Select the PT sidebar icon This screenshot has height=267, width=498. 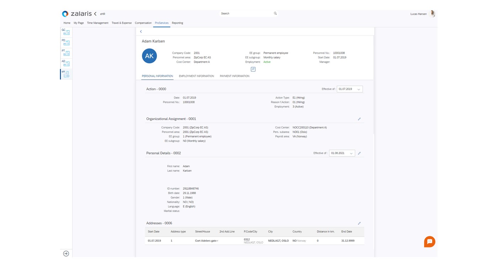tap(66, 53)
